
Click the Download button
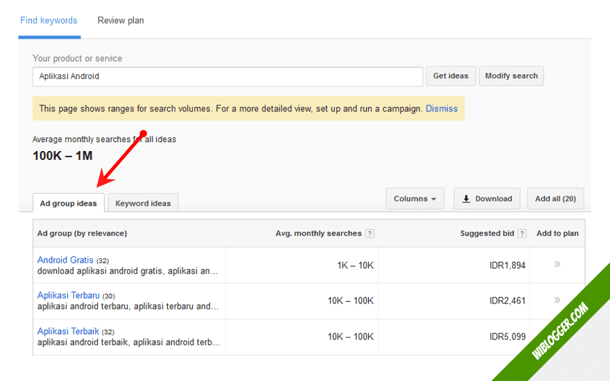click(x=487, y=199)
